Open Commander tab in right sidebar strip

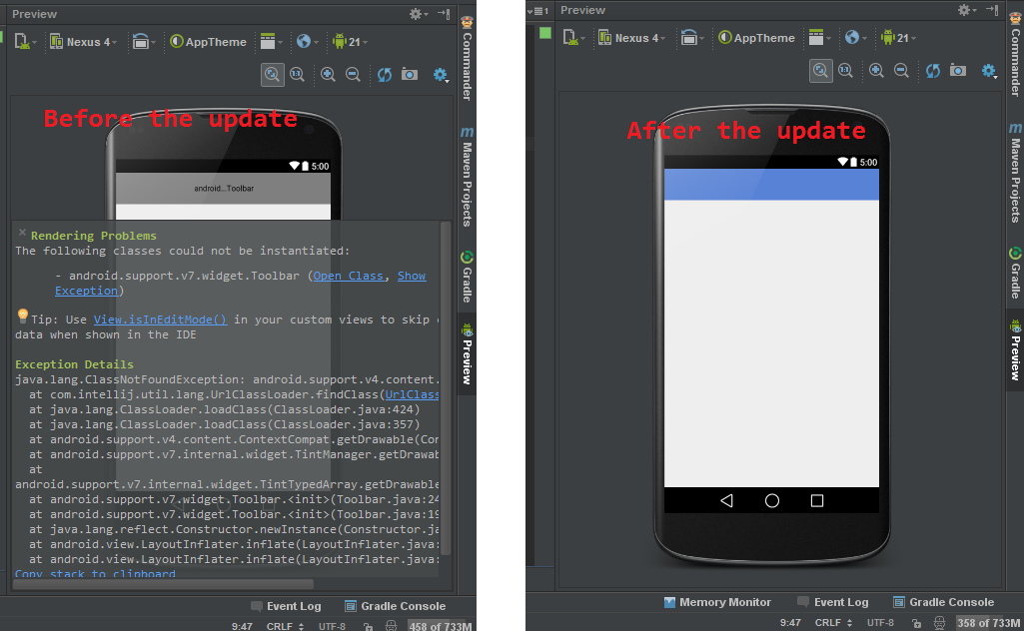pos(1016,55)
